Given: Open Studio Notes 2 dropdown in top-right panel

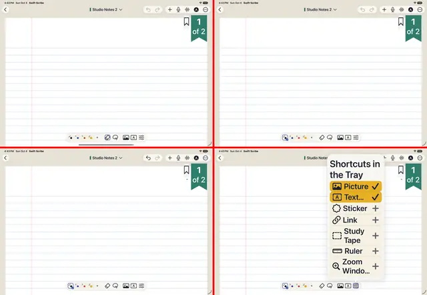Looking at the screenshot, I should pyautogui.click(x=320, y=9).
